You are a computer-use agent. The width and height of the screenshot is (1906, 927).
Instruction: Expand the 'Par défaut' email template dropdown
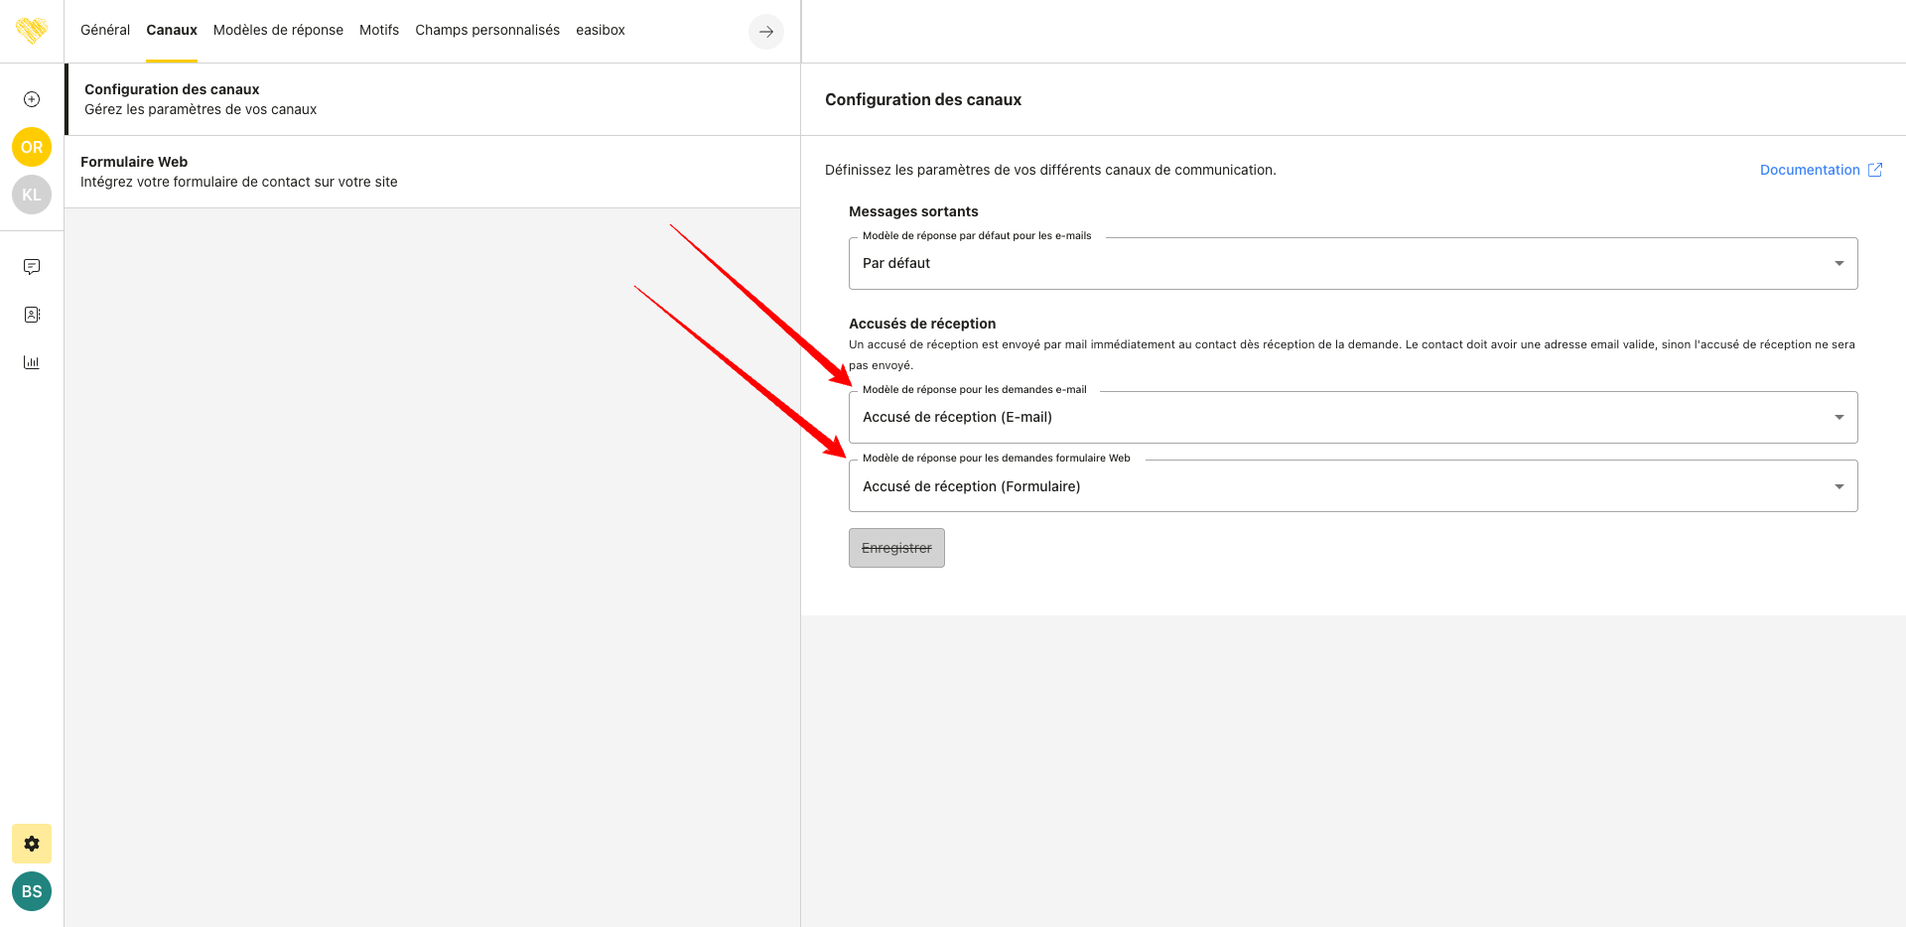tap(1352, 264)
